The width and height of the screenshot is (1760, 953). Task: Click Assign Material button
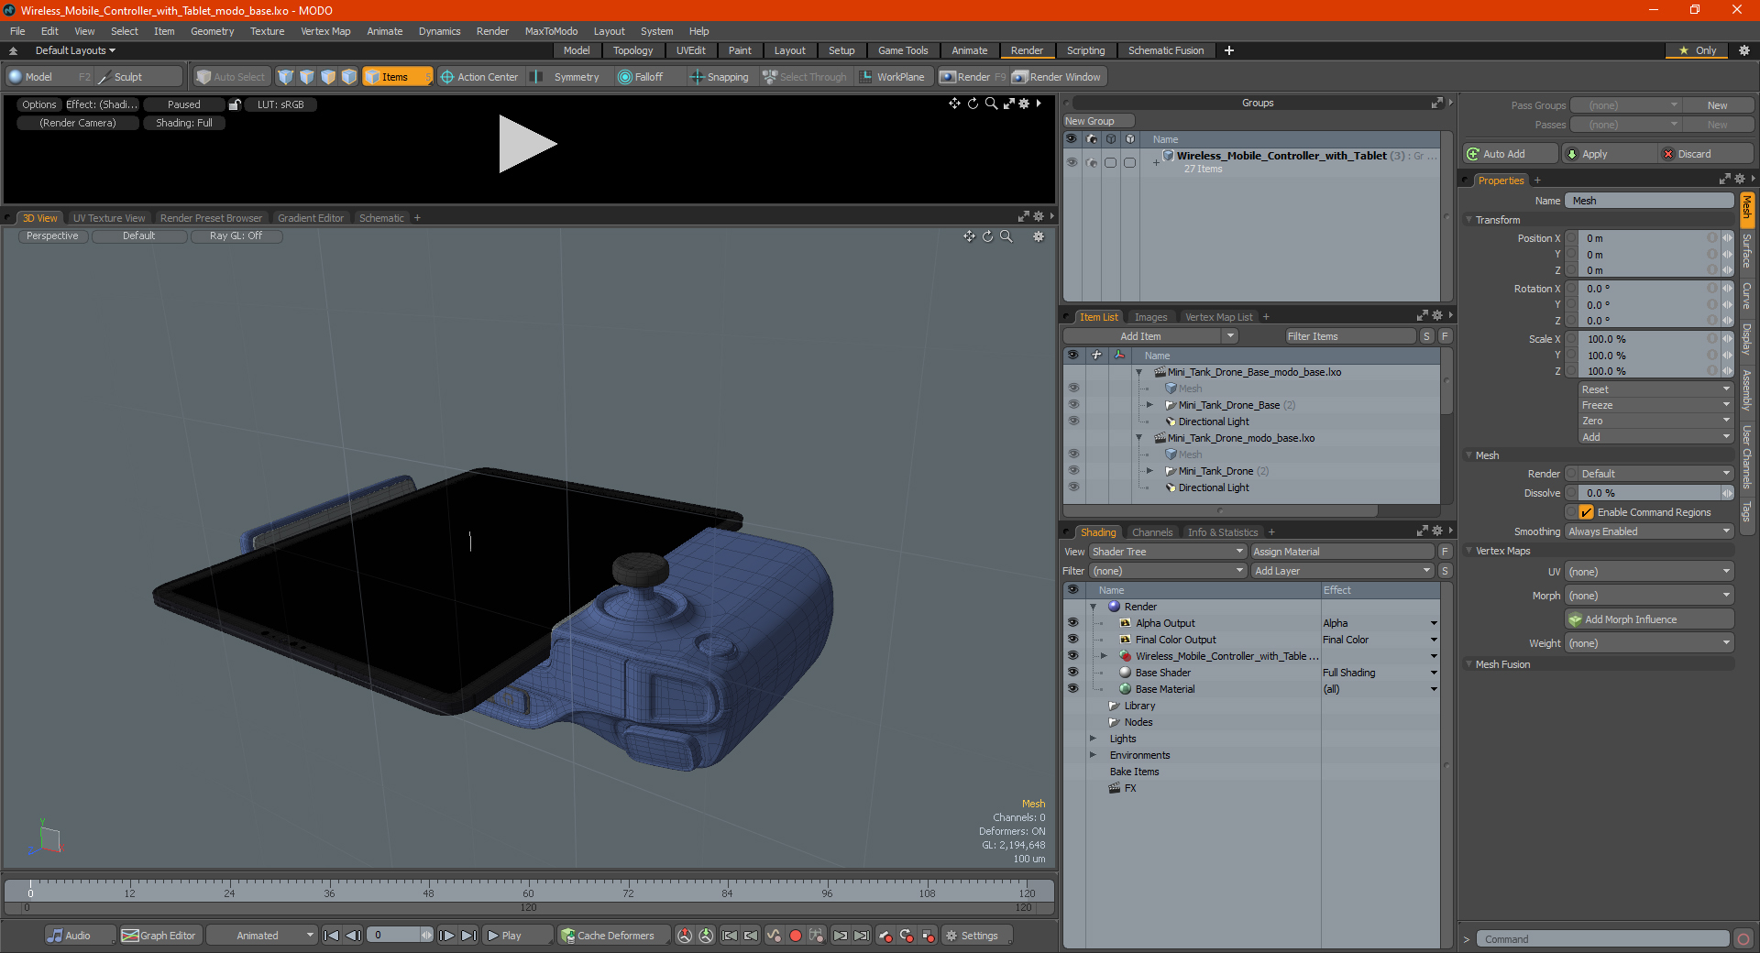tap(1342, 552)
